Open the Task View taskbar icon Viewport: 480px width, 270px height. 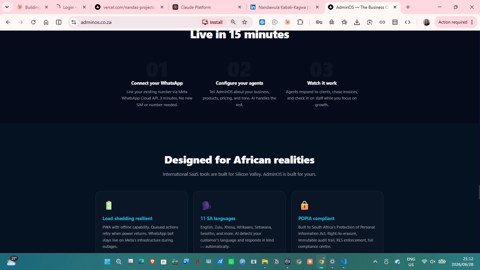[130, 262]
